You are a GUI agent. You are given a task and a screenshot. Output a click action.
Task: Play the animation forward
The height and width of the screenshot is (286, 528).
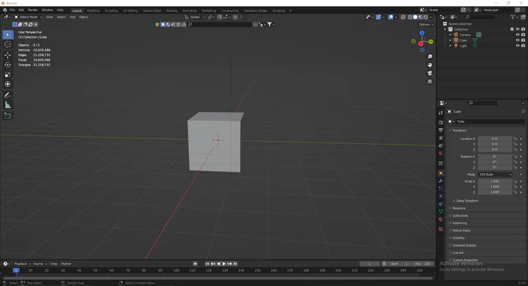click(224, 264)
